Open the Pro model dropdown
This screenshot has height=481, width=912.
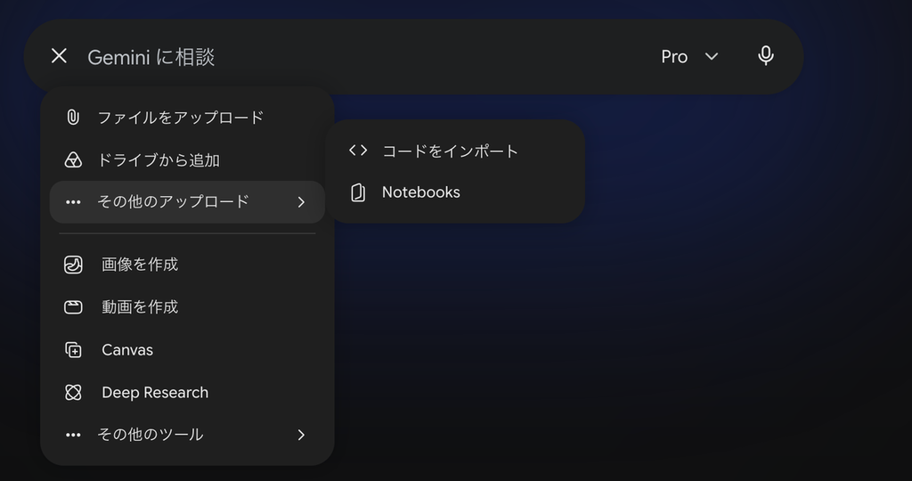click(x=689, y=56)
